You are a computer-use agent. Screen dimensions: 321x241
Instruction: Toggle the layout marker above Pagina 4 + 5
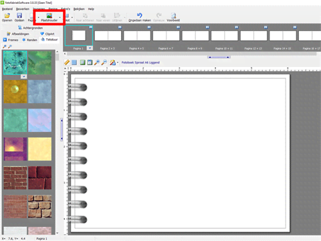(149, 27)
